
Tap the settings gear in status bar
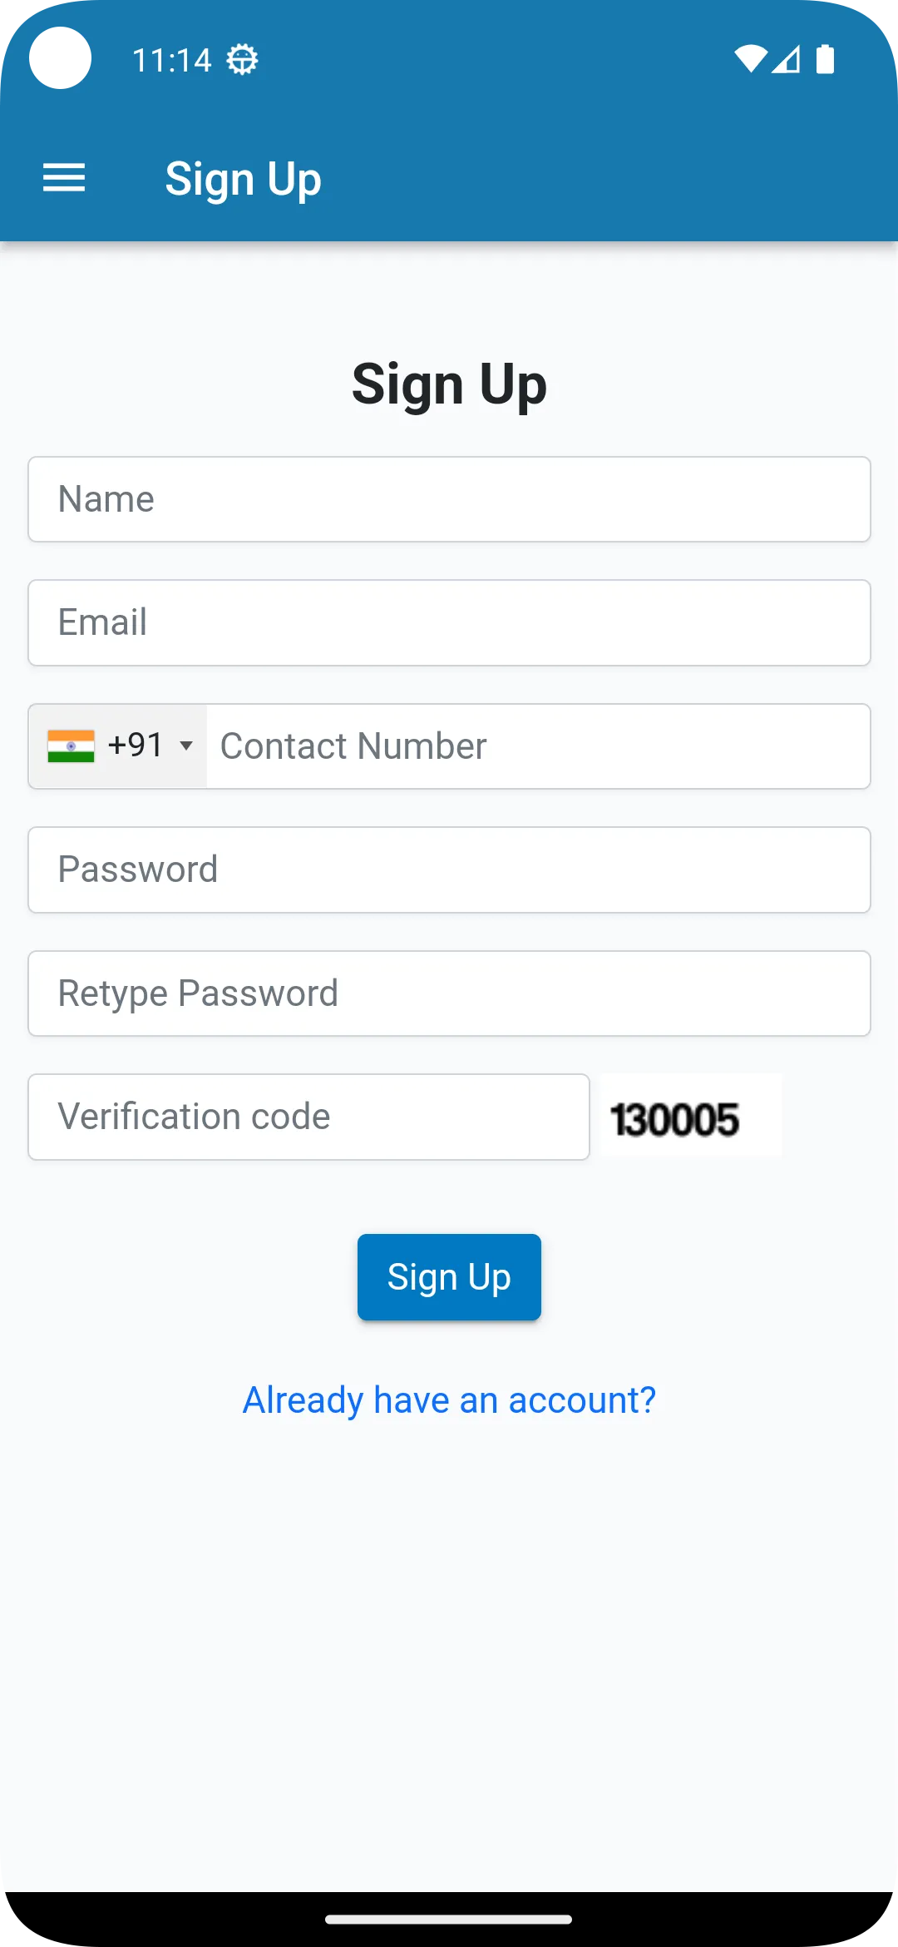pos(243,60)
